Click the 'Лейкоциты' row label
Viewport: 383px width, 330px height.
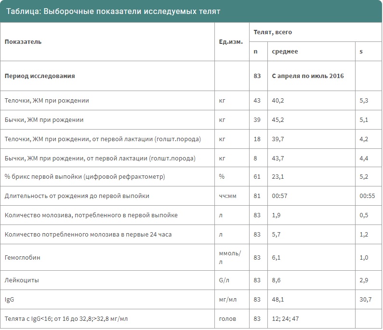click(x=22, y=280)
